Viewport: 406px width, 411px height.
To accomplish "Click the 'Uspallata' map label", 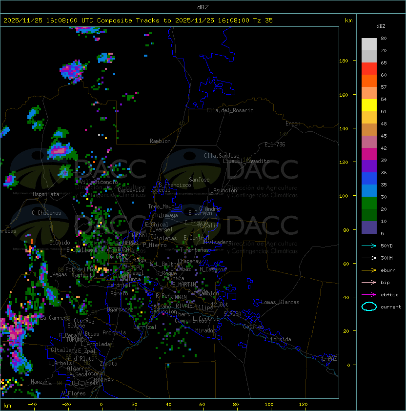I will (46, 194).
